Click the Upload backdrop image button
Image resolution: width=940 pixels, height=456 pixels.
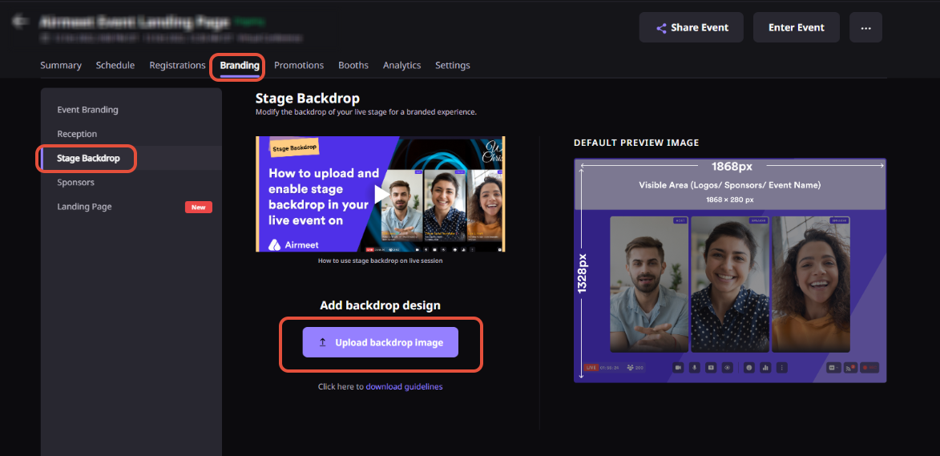pos(380,342)
